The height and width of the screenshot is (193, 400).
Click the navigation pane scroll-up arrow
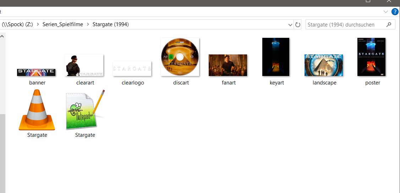pyautogui.click(x=2, y=36)
